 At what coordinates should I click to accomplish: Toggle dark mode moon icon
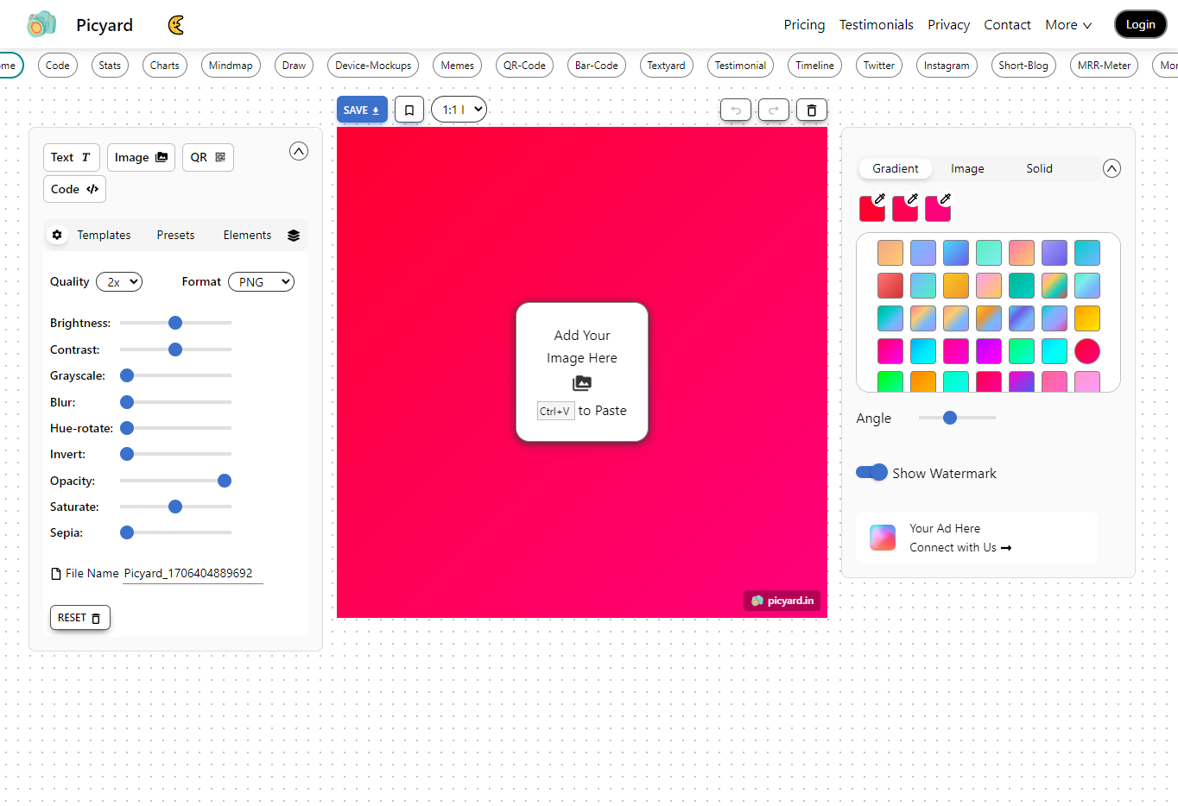[176, 25]
